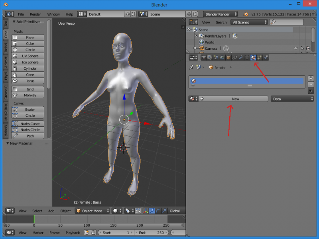319x239 pixels.
Task: Add a UV Sphere mesh primitive
Action: coord(30,56)
